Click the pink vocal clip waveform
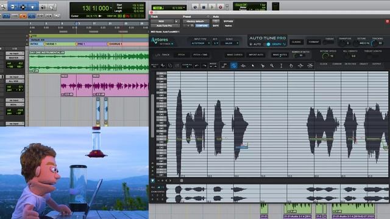This screenshot has height=219, width=390. coord(104,86)
